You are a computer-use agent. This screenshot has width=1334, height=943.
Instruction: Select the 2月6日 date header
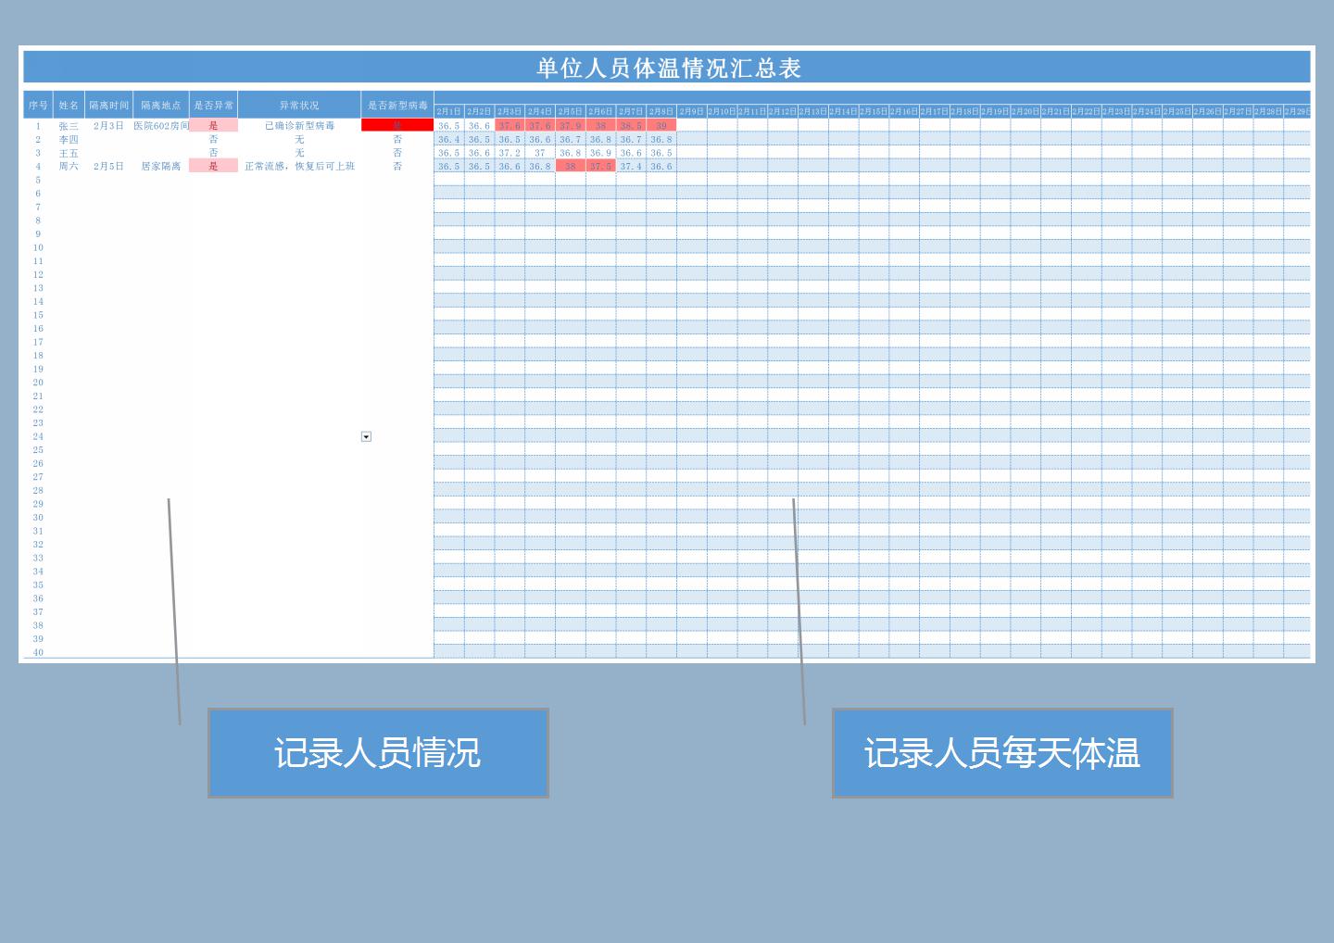tap(600, 111)
